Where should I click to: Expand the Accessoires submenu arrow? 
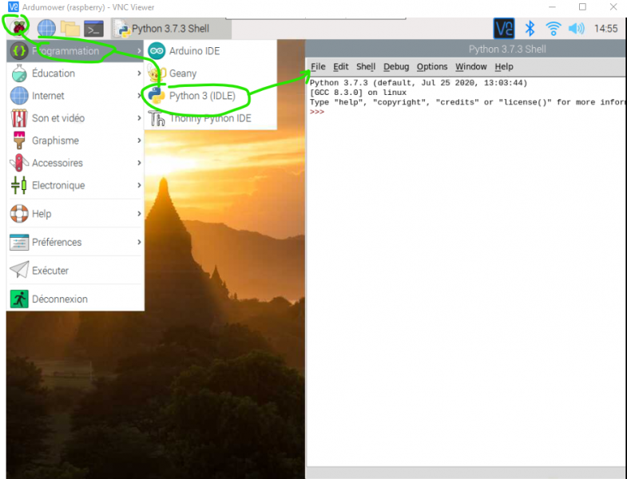click(139, 163)
